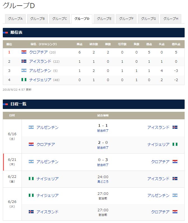Click the Argentina flag in the standings table
The height and width of the screenshot is (223, 188).
(x=24, y=71)
